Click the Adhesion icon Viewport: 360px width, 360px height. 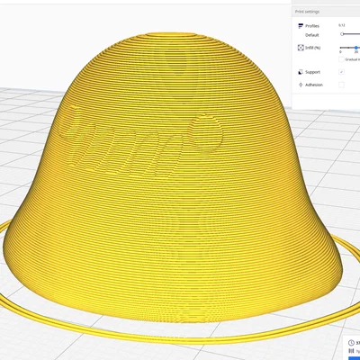click(x=301, y=85)
